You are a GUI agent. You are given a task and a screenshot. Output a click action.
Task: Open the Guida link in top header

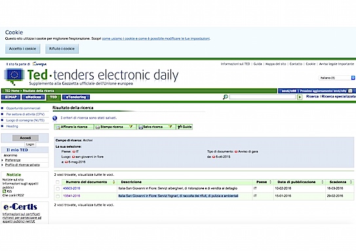coord(258,64)
